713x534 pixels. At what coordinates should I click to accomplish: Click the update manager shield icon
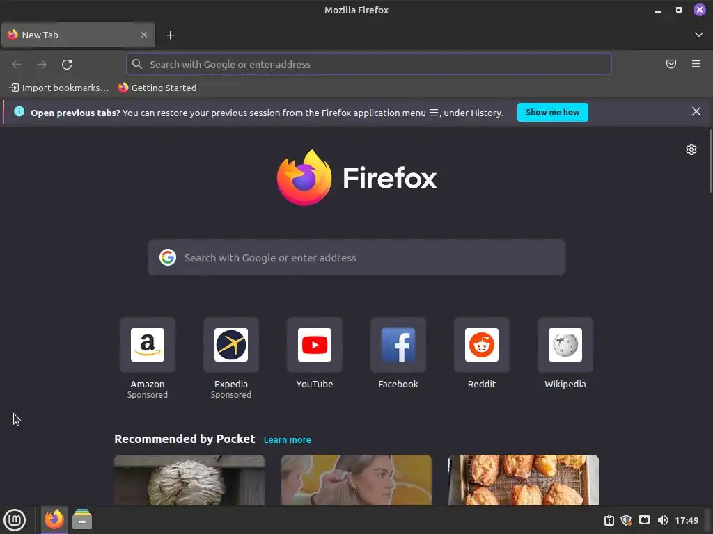[x=626, y=520]
